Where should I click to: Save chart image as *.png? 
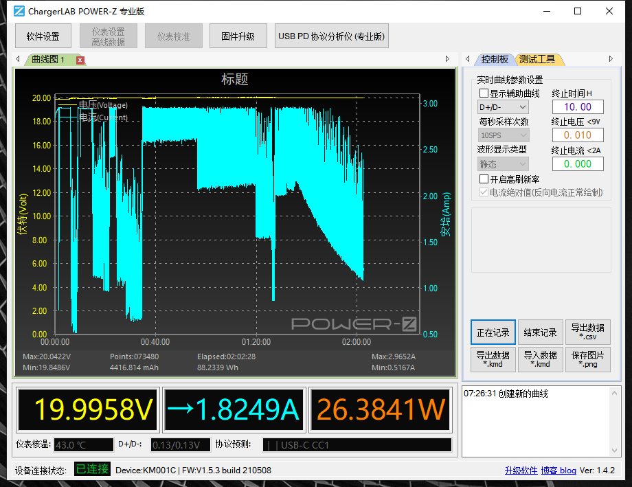587,359
